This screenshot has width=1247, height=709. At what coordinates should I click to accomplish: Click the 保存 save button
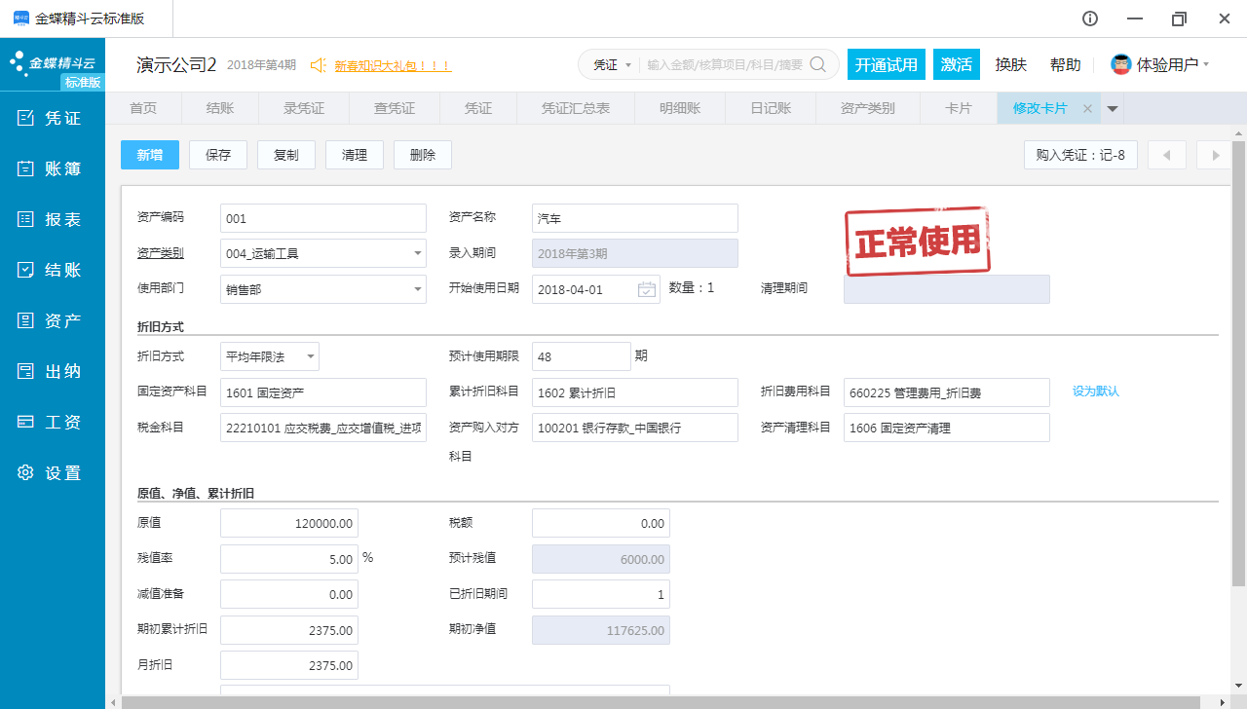pyautogui.click(x=217, y=154)
